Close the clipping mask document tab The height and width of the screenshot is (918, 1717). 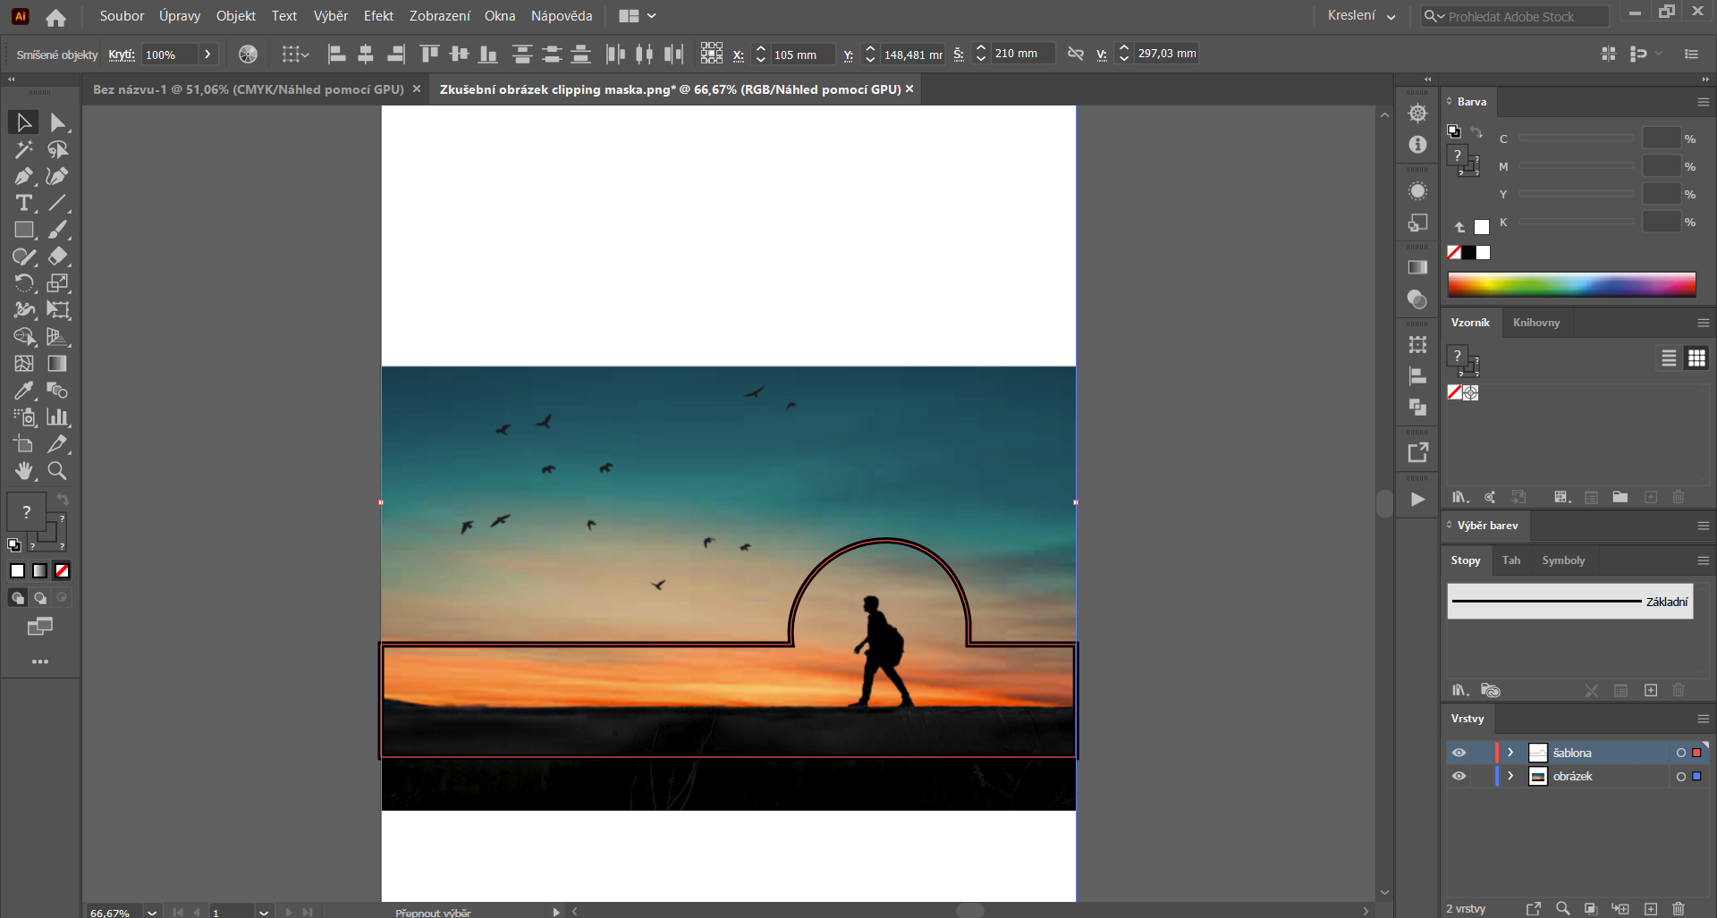coord(909,88)
